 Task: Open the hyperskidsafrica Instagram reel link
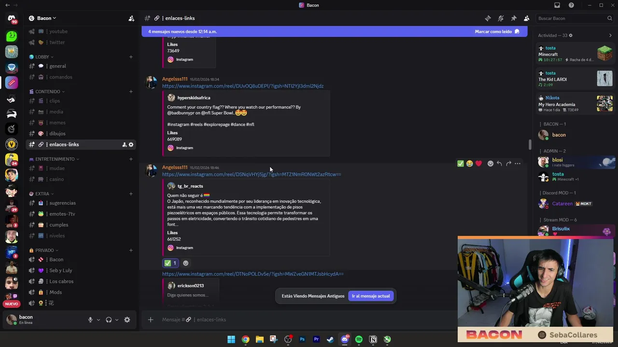243,86
